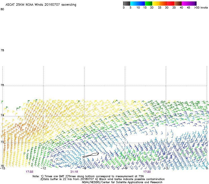Click the '>50 knots' legend label

point(201,8)
